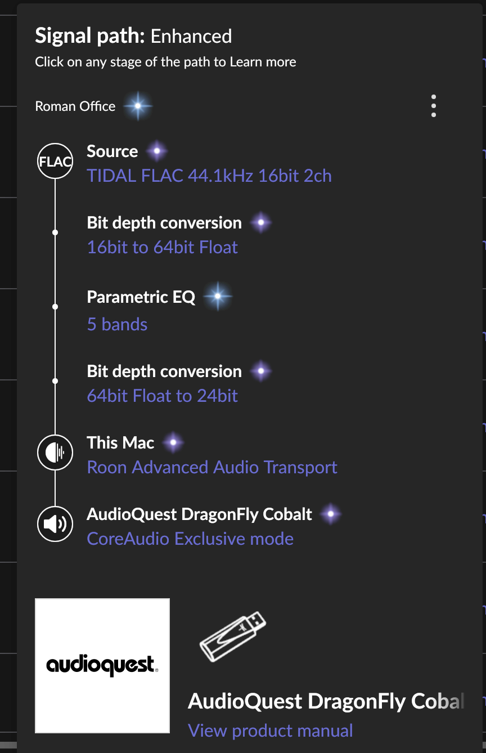
Task: Click the purple star next to This Mac
Action: (x=173, y=442)
